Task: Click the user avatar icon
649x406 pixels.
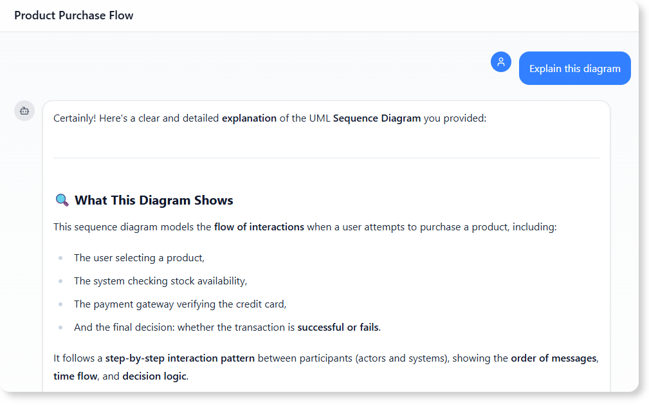Action: coord(500,62)
